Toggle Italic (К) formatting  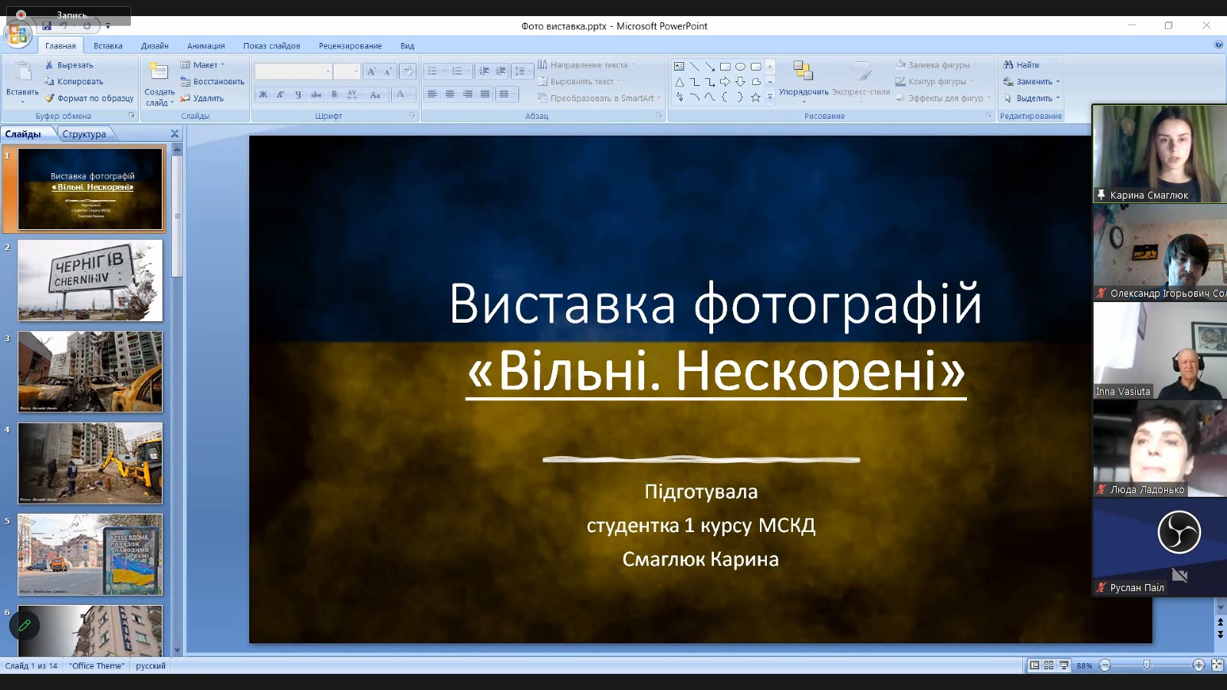[281, 94]
